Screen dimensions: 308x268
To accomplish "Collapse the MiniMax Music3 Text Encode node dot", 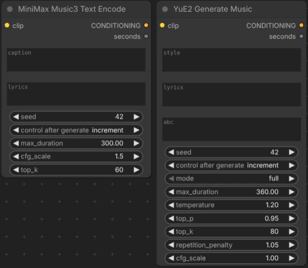I will [x=10, y=9].
